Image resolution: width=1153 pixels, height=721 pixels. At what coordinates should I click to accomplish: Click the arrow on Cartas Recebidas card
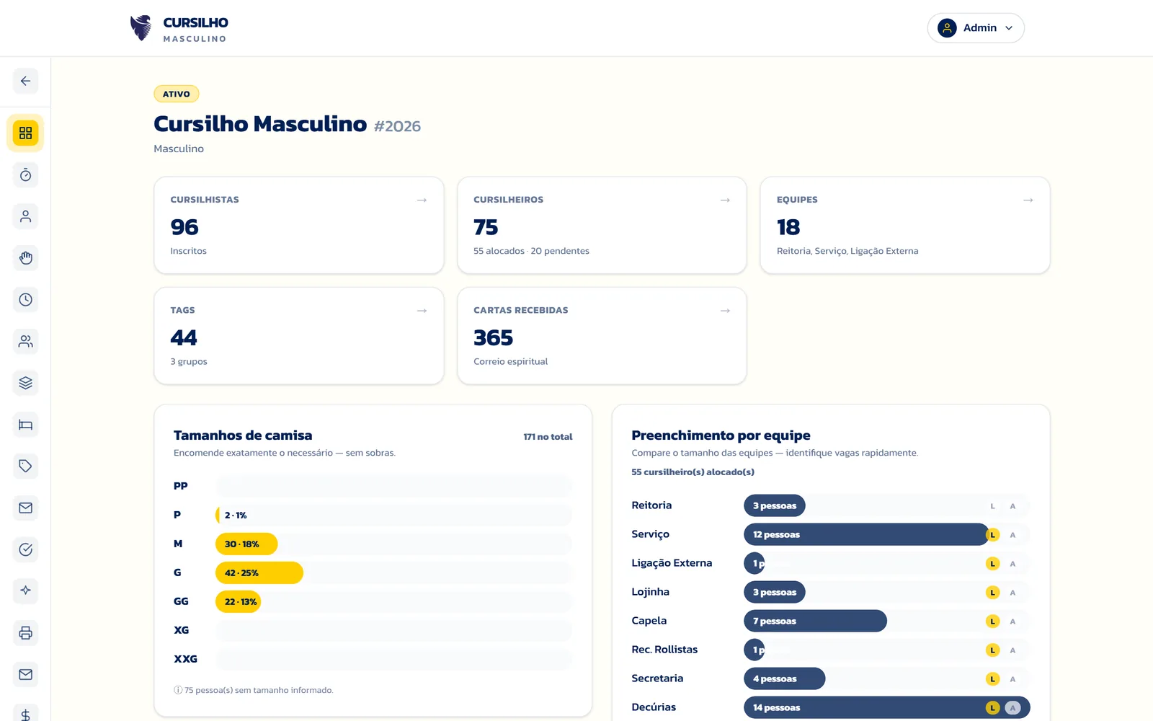pyautogui.click(x=725, y=311)
